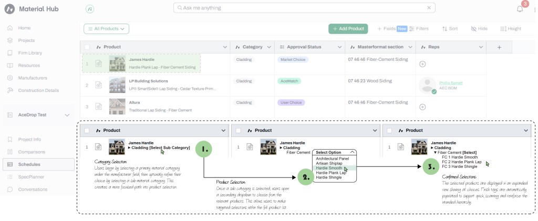This screenshot has height=221, width=538.
Task: Expand the AceDrop Test project selector
Action: (66, 115)
